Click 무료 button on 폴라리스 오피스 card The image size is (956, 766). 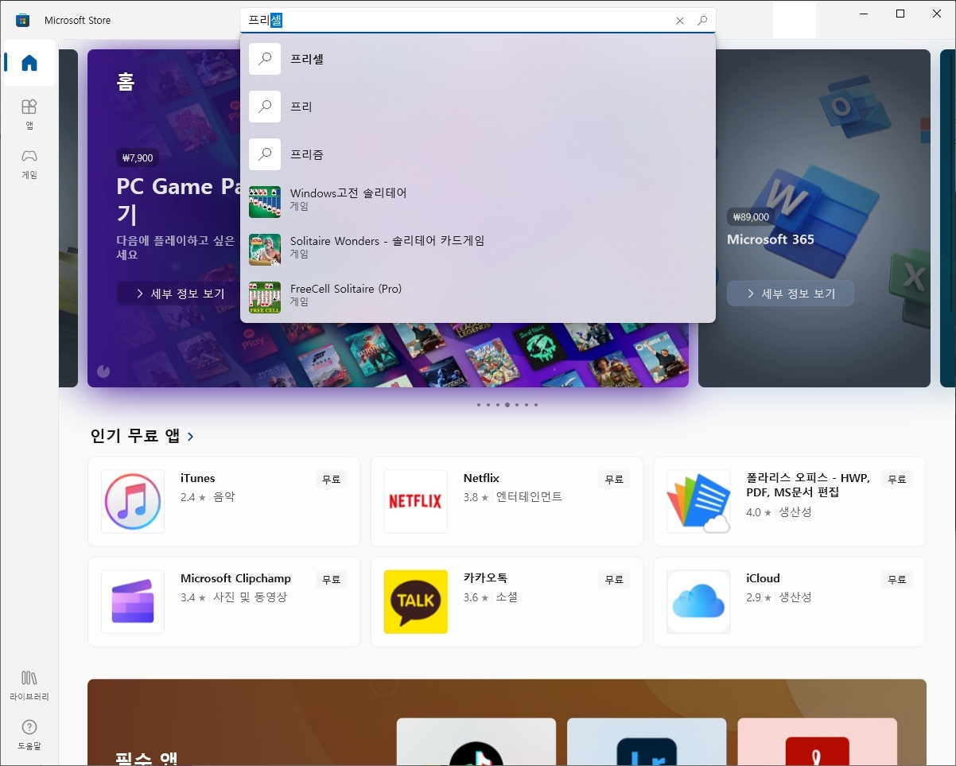(896, 480)
